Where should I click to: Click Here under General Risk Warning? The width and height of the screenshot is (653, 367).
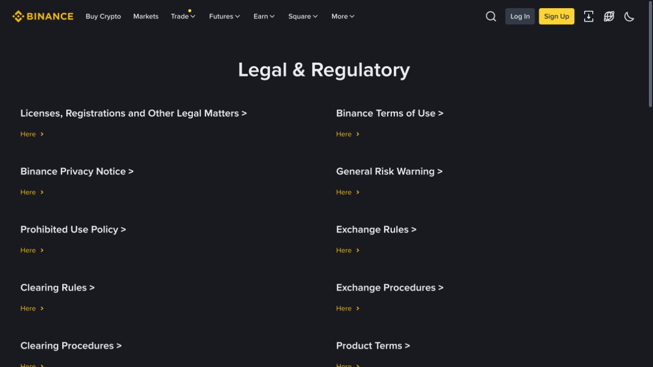348,192
